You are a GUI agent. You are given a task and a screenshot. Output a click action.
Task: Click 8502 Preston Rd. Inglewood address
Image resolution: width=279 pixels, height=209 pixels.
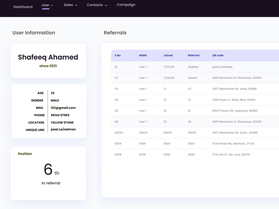[x=235, y=111]
